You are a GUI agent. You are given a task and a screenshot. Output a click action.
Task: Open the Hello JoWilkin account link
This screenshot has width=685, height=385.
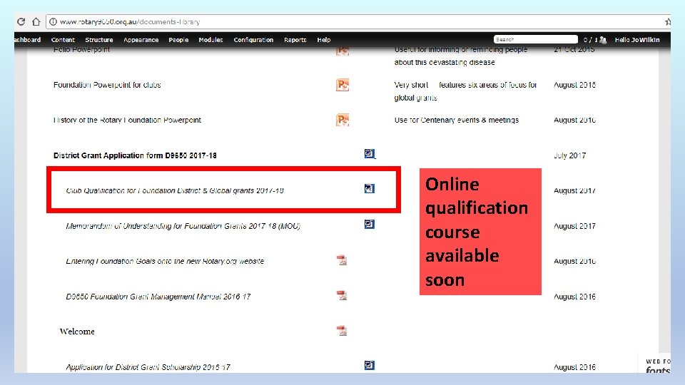[637, 40]
